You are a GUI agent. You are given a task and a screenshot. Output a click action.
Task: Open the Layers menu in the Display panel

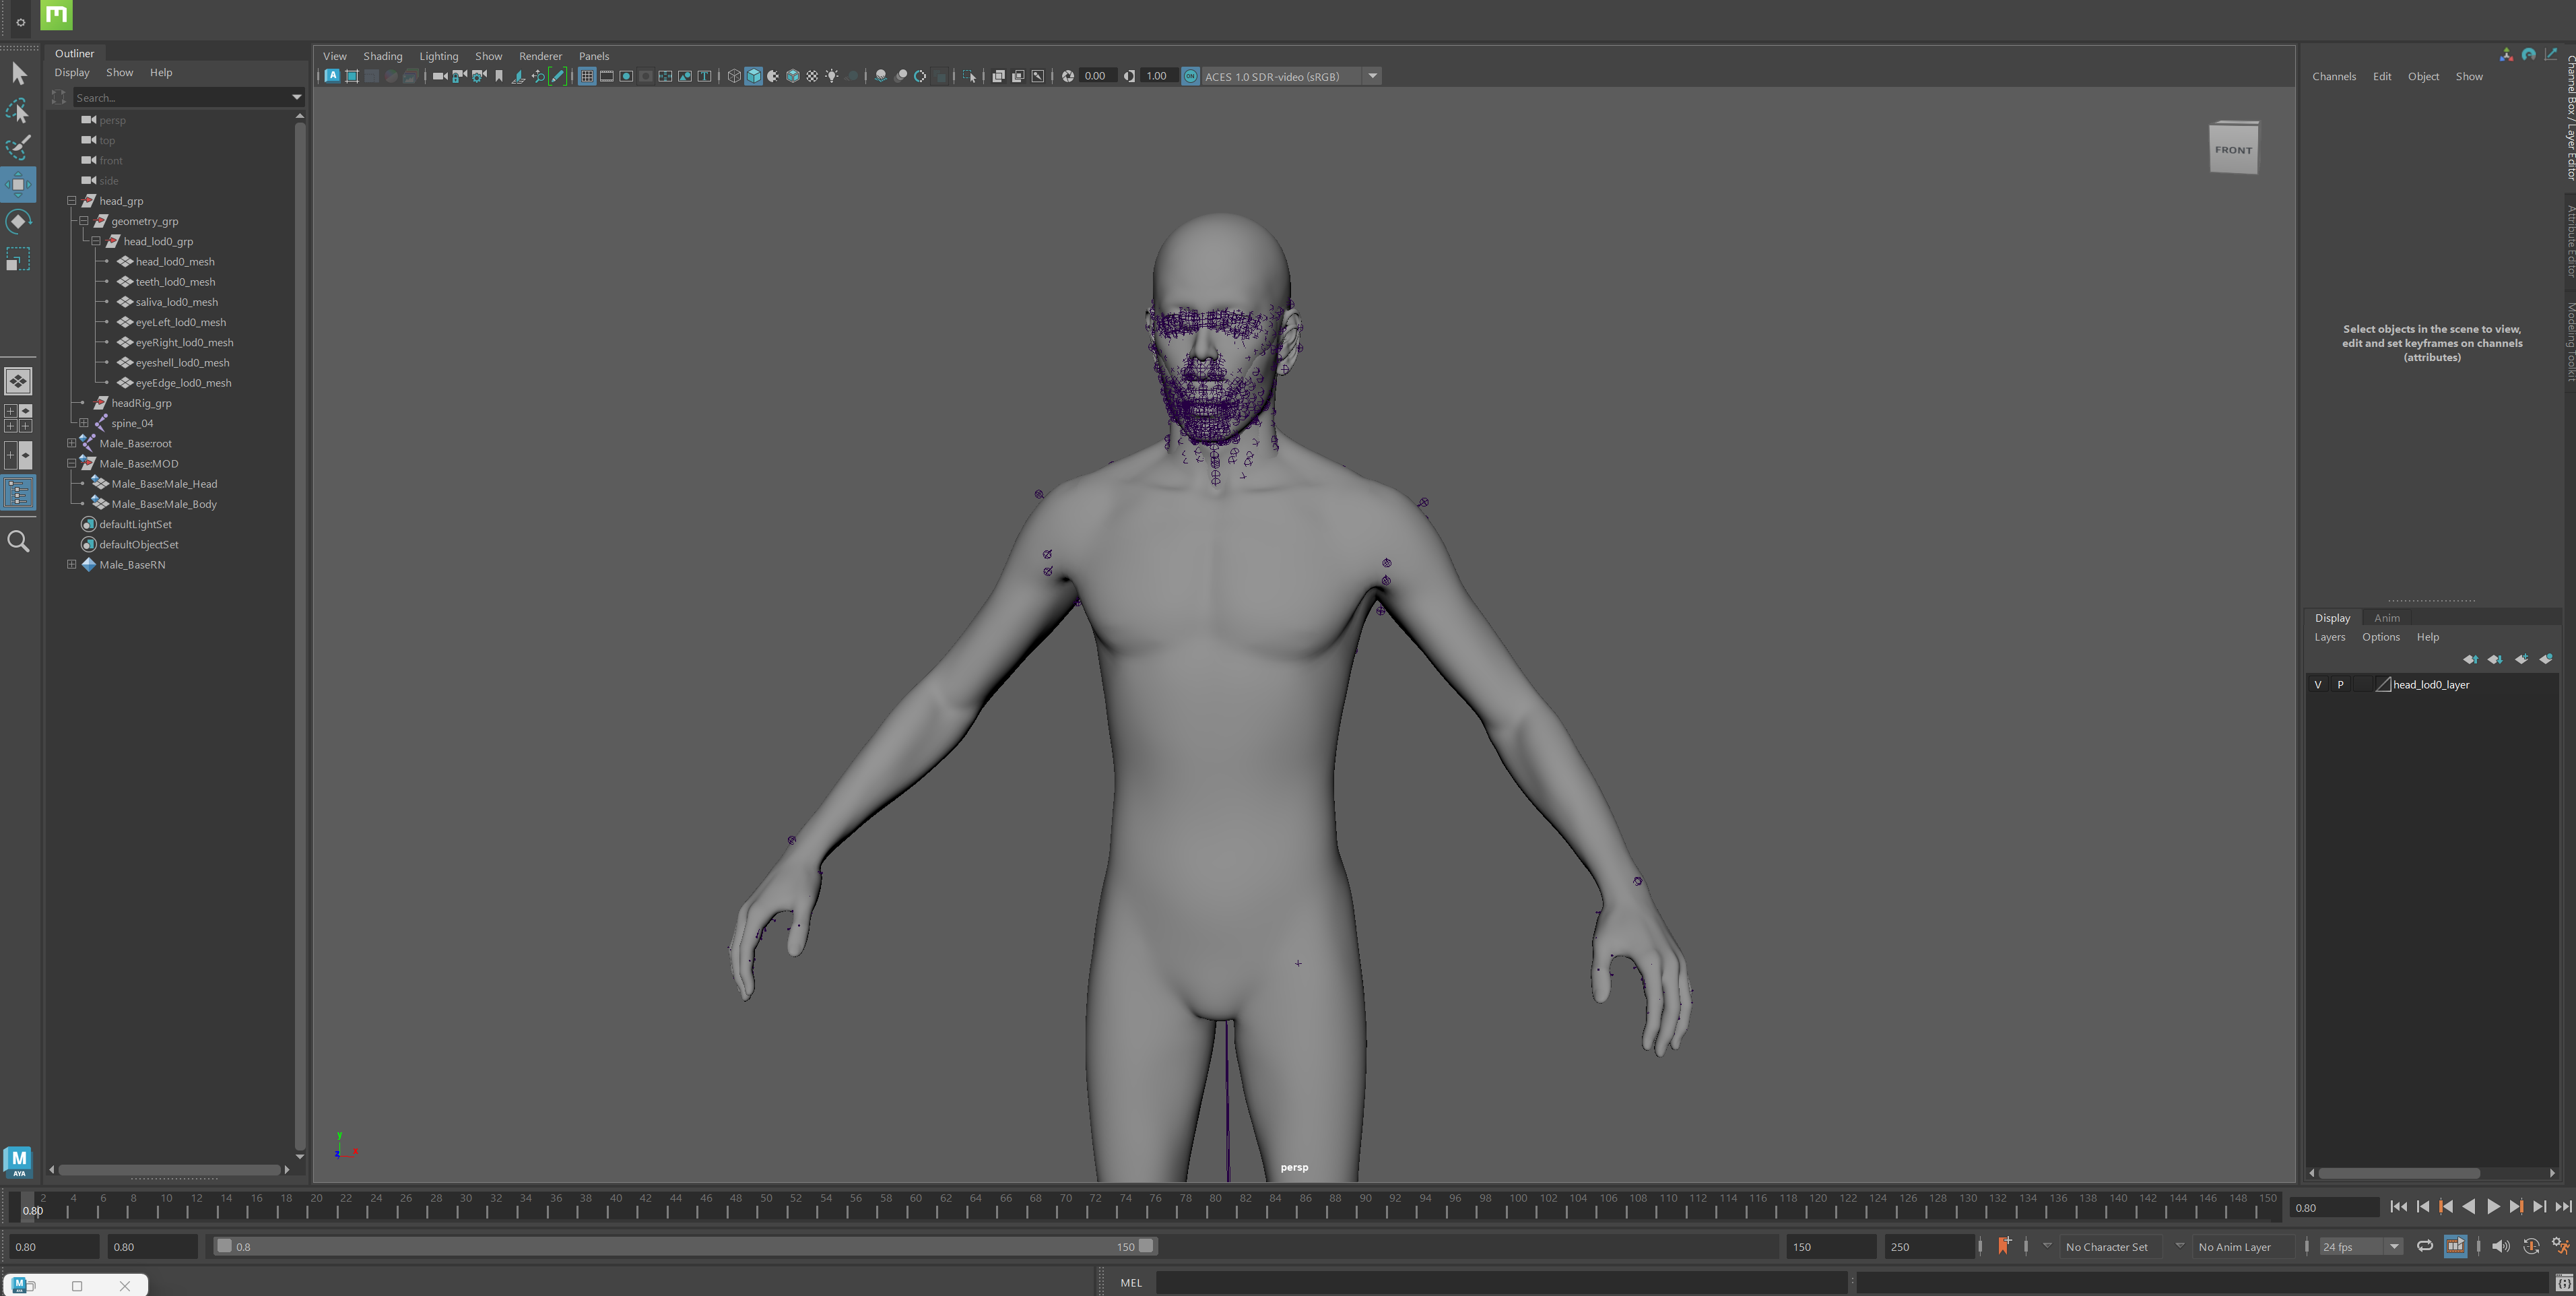pyautogui.click(x=2330, y=637)
